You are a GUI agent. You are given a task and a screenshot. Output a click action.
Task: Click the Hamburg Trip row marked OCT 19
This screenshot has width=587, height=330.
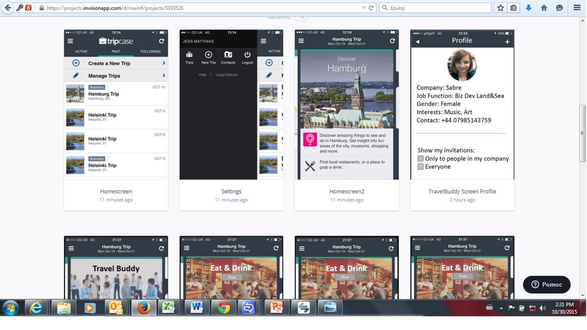pos(116,93)
